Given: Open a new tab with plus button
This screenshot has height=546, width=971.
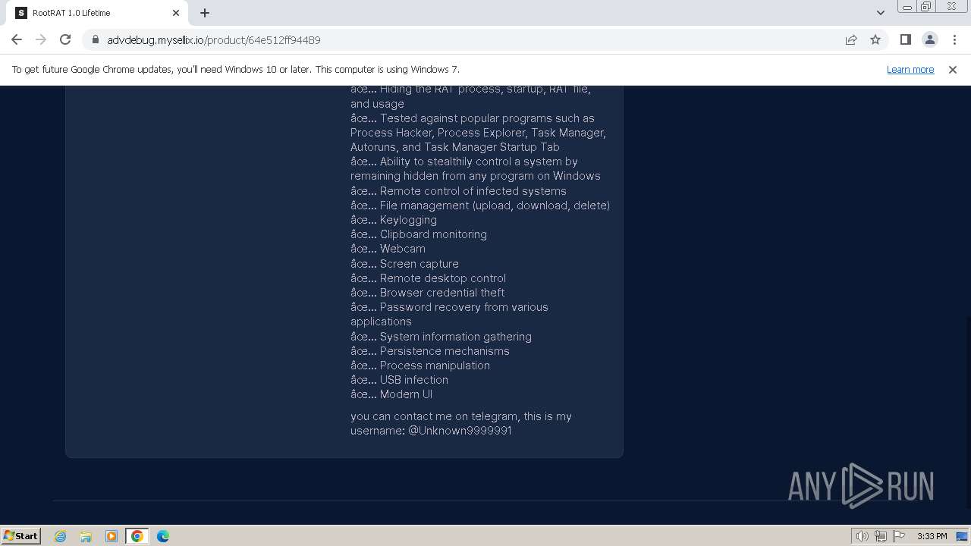Looking at the screenshot, I should (x=205, y=13).
